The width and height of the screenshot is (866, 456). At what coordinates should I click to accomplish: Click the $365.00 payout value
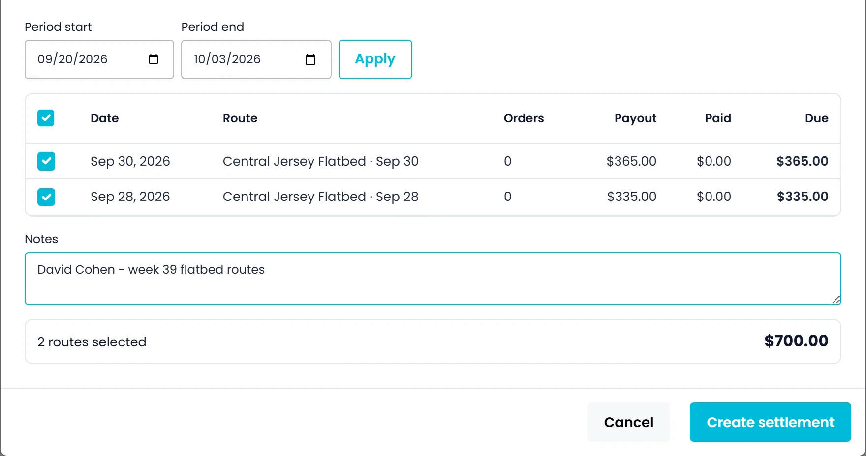[631, 161]
